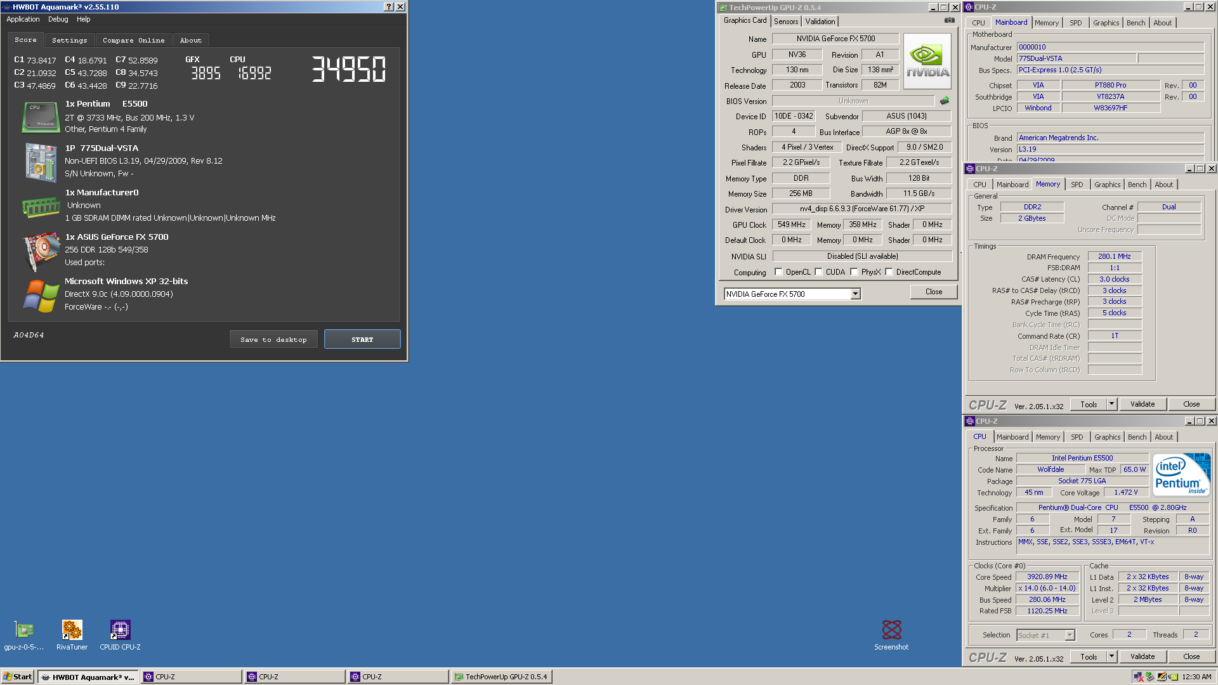
Task: Switch to TechPowerUp GPU-Z in the taskbar
Action: click(x=501, y=677)
